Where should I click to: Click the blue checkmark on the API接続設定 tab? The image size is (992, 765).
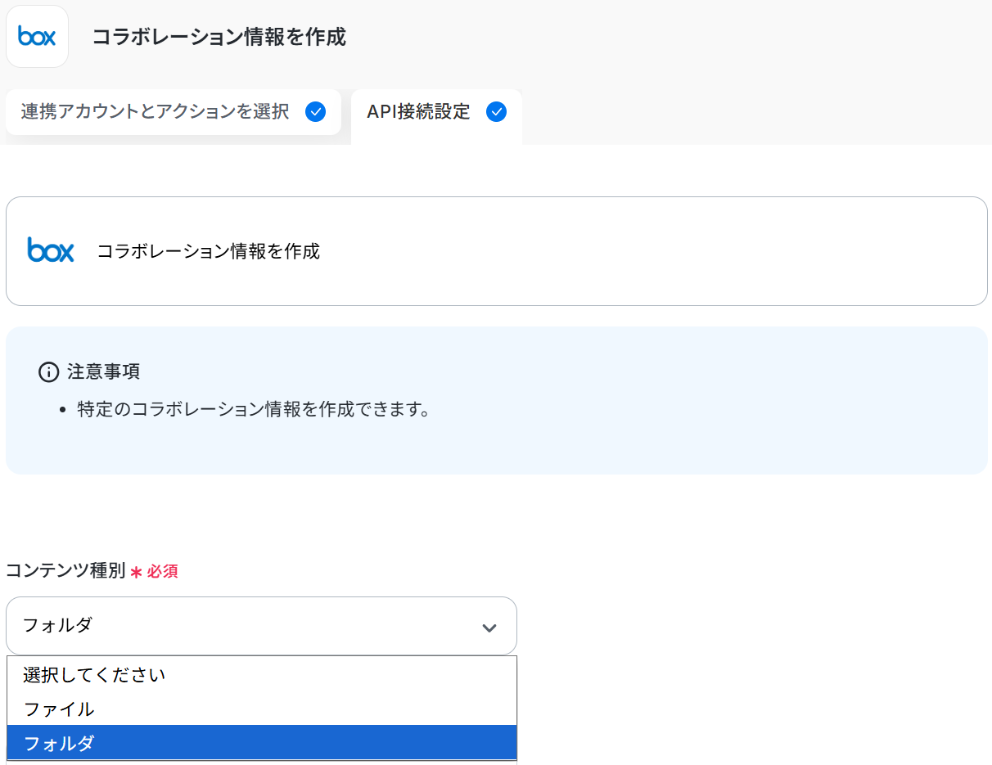click(x=496, y=112)
